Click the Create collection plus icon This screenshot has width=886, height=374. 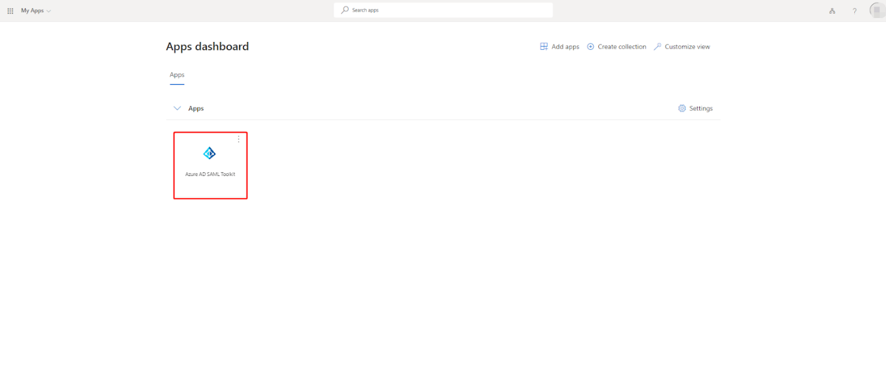click(590, 46)
